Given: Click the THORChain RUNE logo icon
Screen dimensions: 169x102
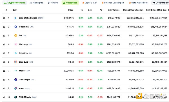Looking at the screenshot, I should 15,97.
